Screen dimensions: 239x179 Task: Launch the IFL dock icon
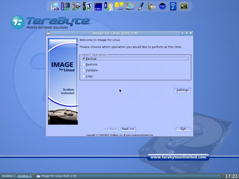point(55,7)
